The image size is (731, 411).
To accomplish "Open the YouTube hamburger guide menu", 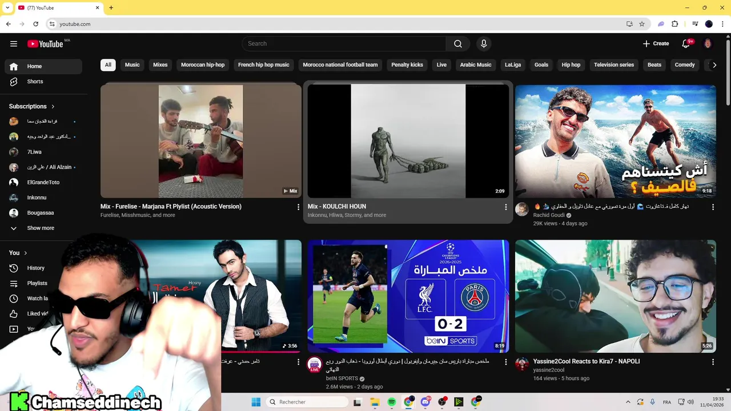I will click(14, 43).
